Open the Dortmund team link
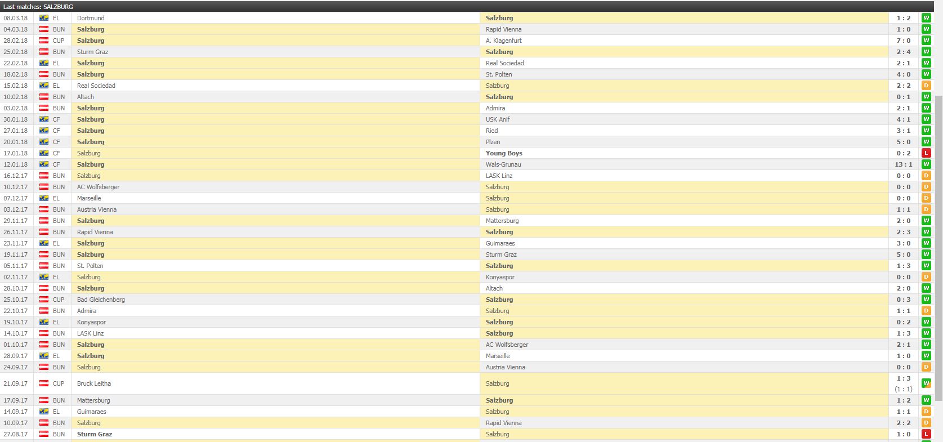The image size is (943, 442). point(91,18)
